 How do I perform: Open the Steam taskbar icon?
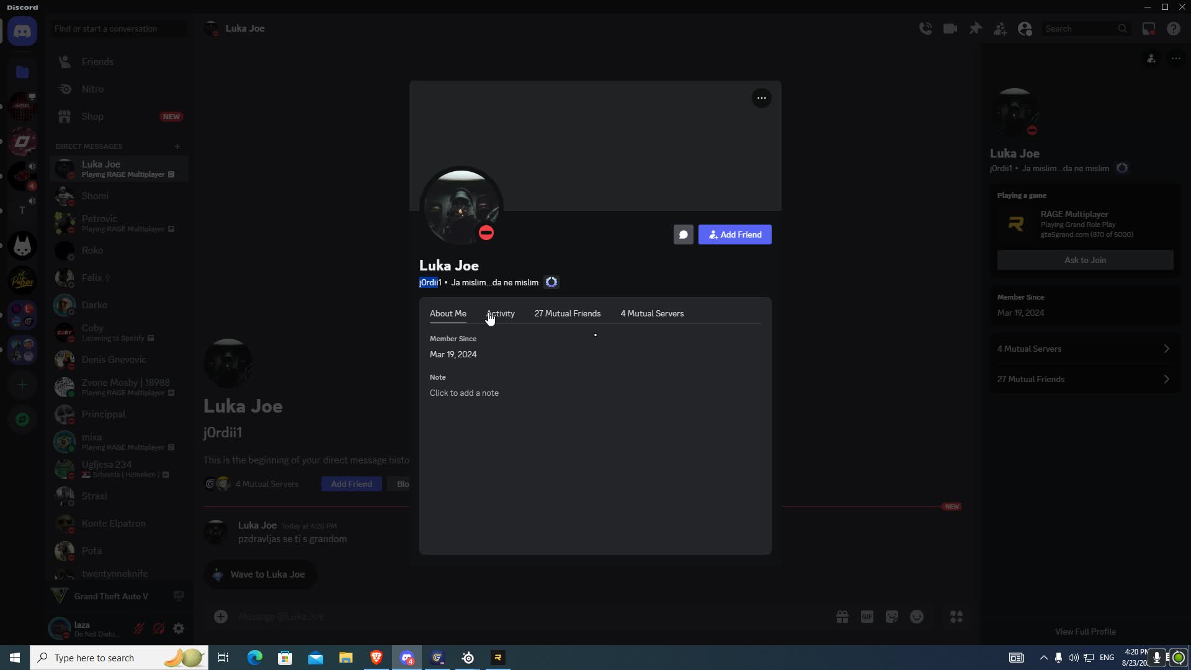coord(468,658)
